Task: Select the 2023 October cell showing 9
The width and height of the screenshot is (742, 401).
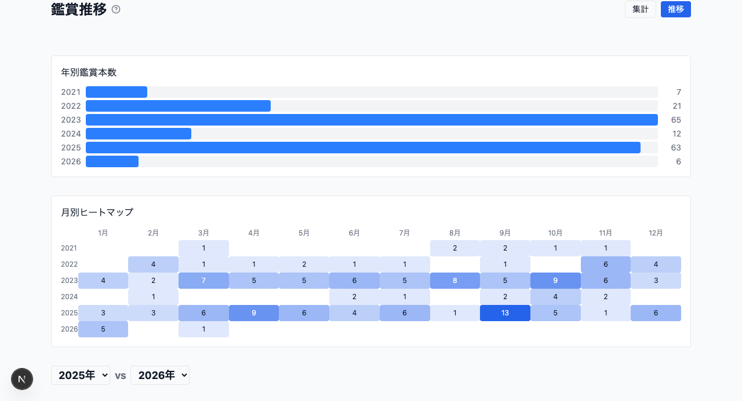Action: (x=555, y=281)
